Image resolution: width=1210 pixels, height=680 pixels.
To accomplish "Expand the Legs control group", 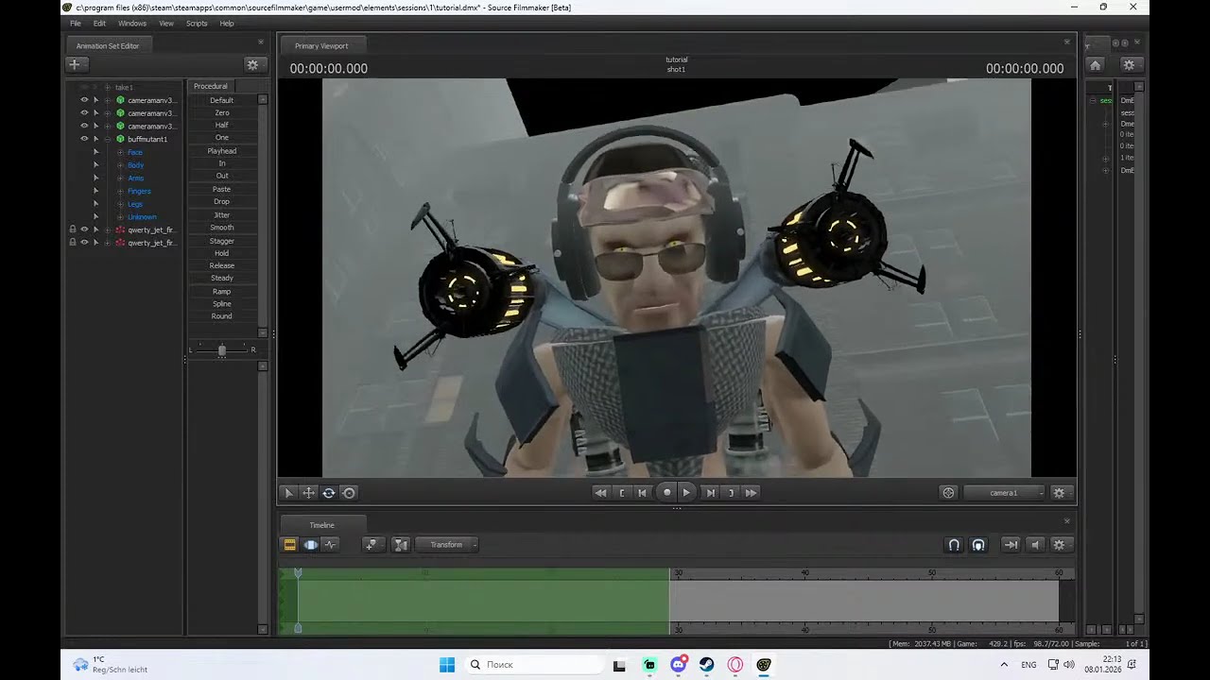I will pyautogui.click(x=120, y=204).
